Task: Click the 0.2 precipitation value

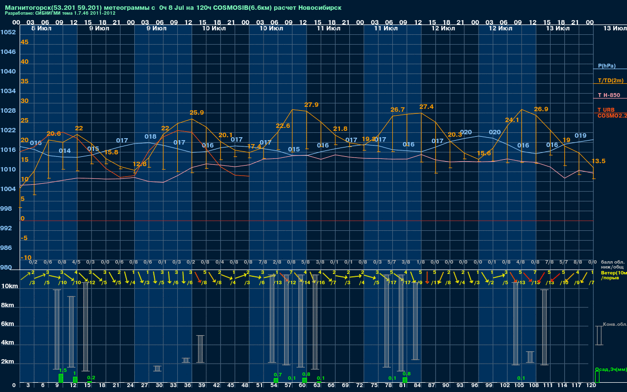Action: [x=91, y=378]
